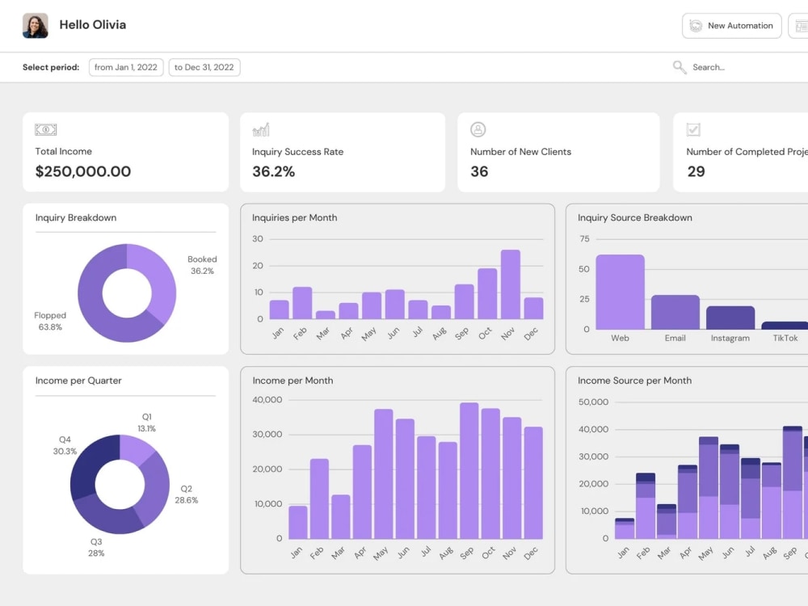808x606 pixels.
Task: Click the Feb bar in Inquiries per Month
Action: coord(302,303)
